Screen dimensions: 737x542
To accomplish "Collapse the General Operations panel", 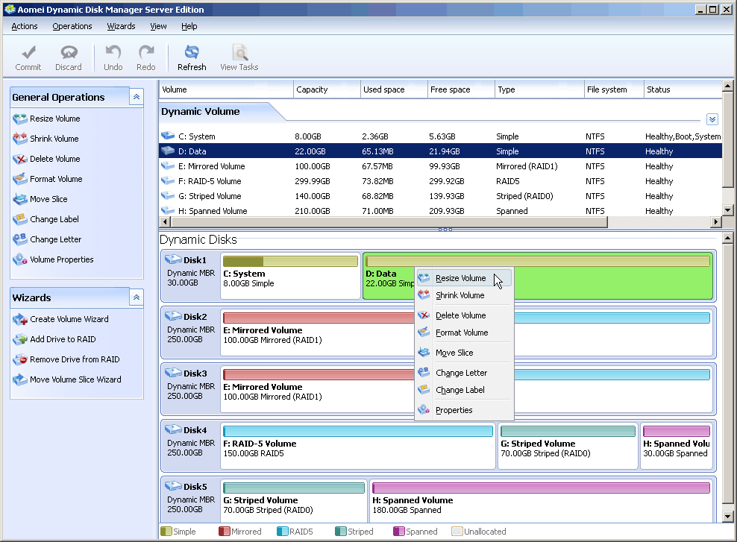I will click(136, 97).
